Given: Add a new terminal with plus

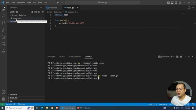Looking at the screenshot, I should [171, 57].
